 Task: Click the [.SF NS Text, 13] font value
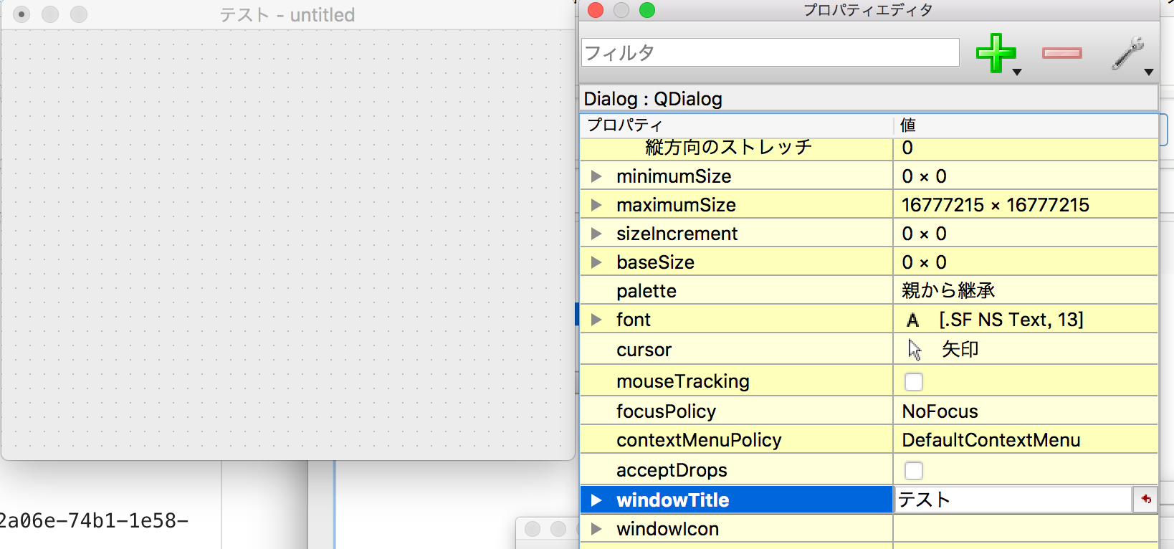[1011, 320]
